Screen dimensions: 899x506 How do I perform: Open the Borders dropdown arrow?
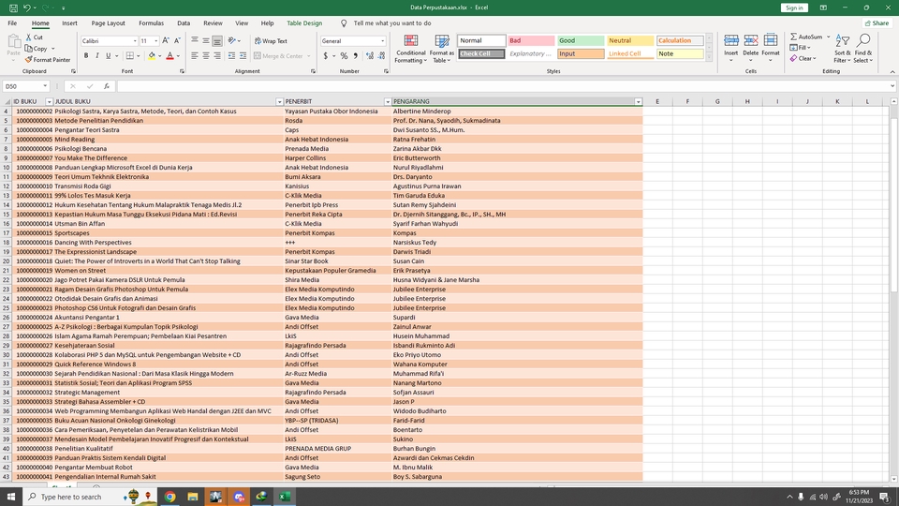[139, 56]
